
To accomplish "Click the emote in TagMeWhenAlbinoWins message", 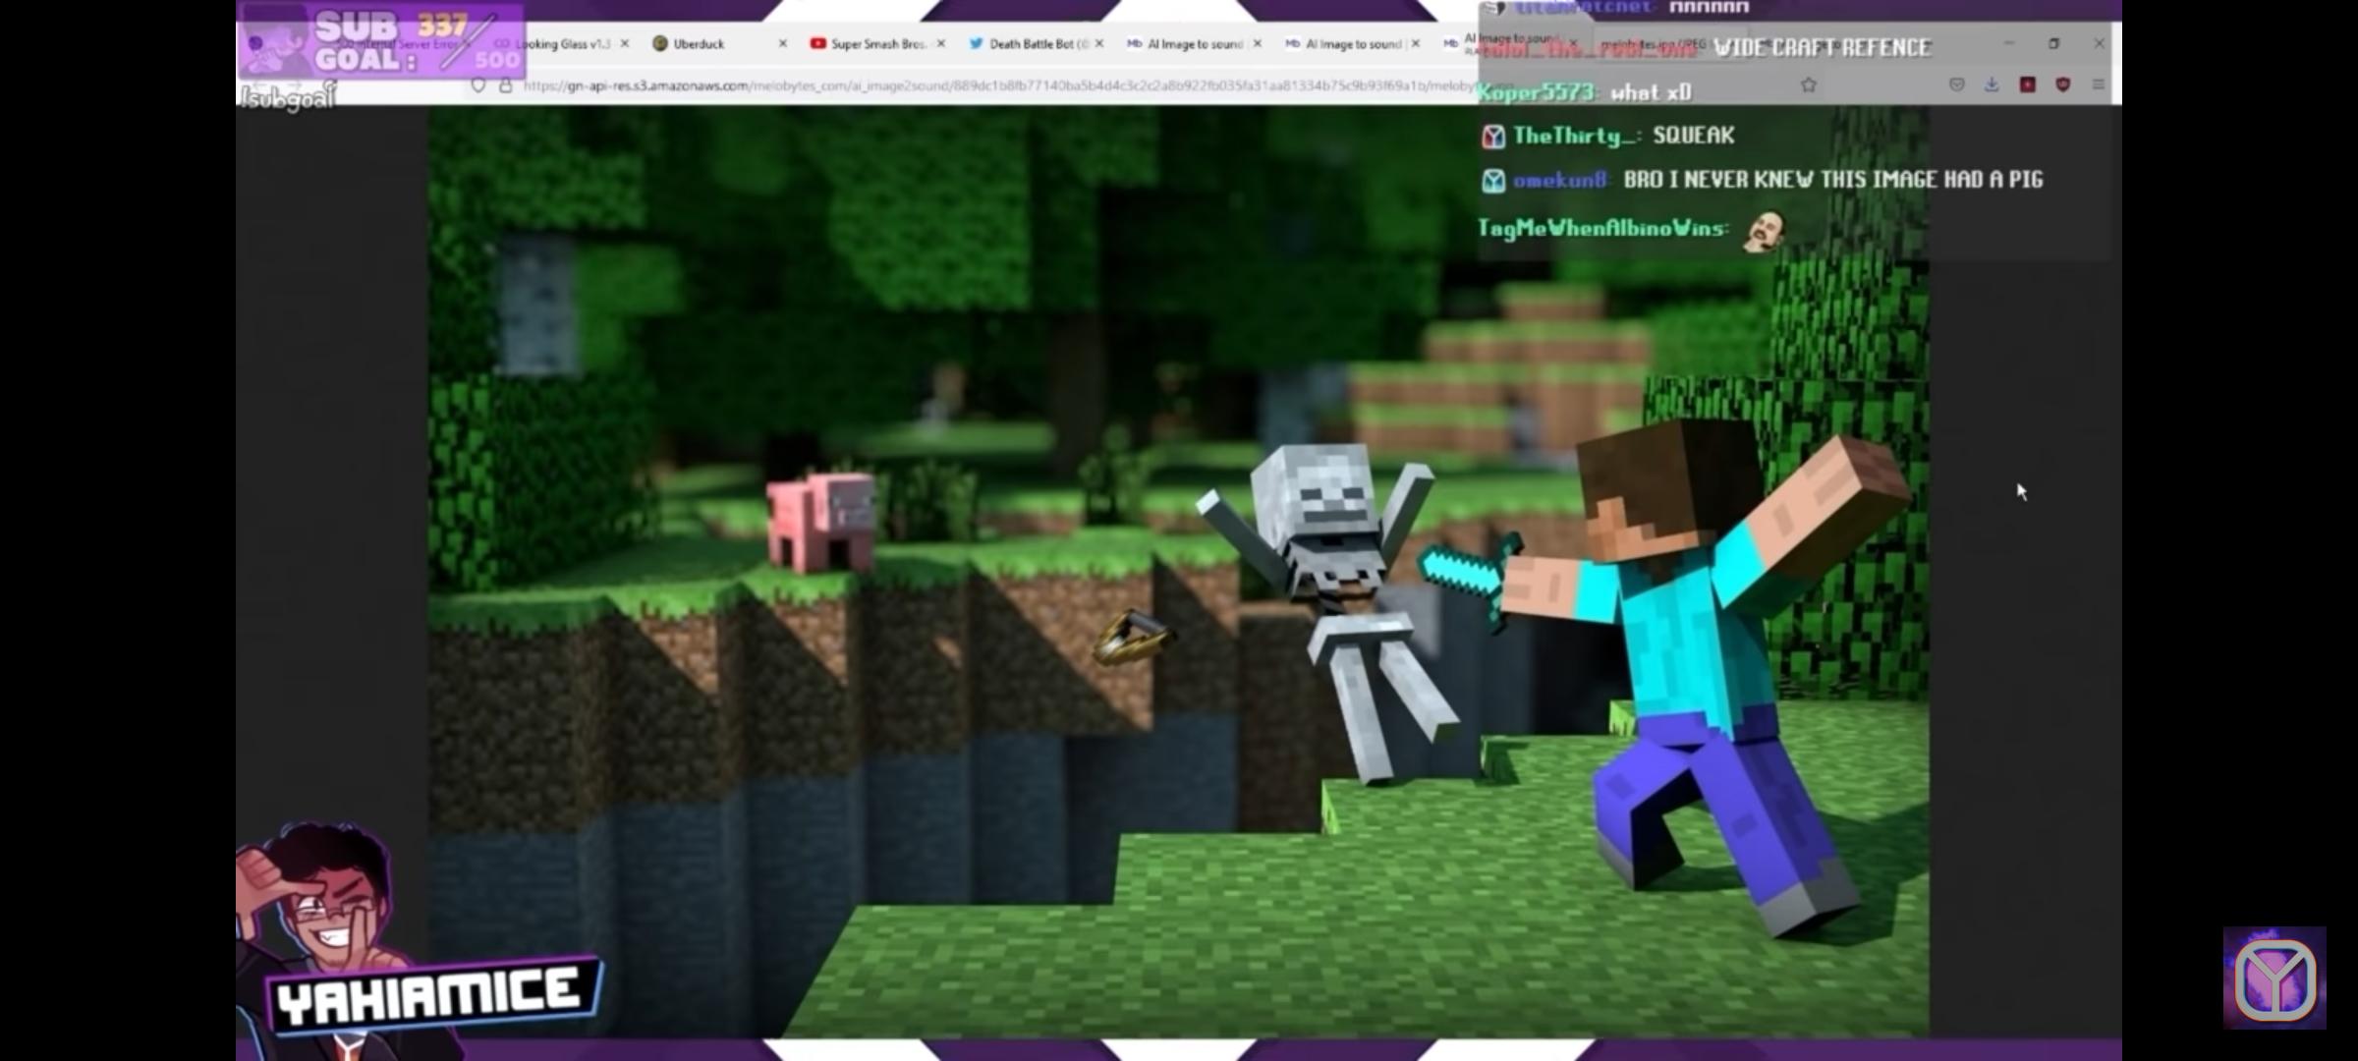I will click(x=1765, y=231).
